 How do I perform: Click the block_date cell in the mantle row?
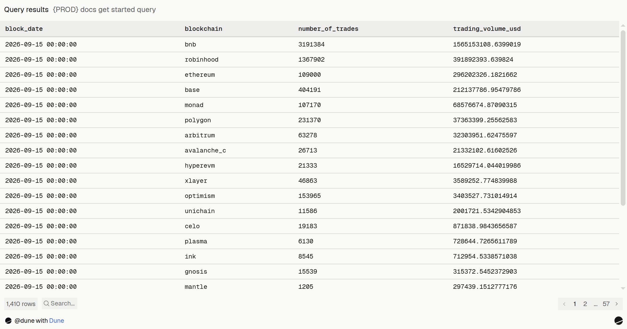41,287
